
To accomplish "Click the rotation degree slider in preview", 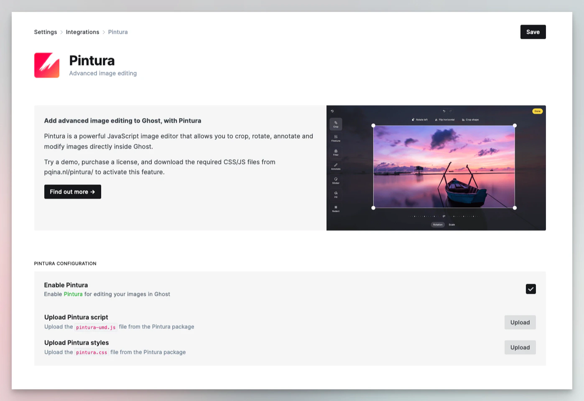I will pos(444,216).
